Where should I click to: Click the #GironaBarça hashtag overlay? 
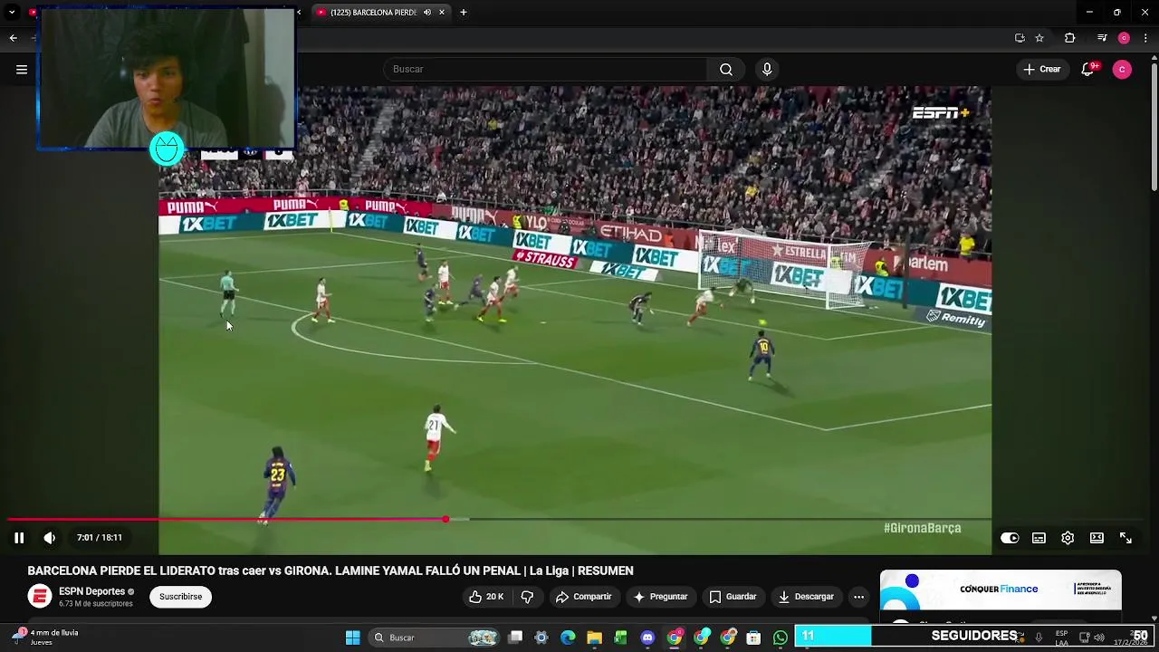[x=923, y=528]
